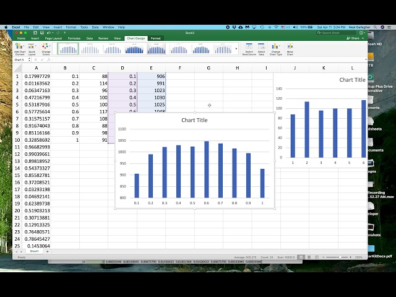Collapse the ribbon with the chevron
This screenshot has height=297, width=396.
click(363, 38)
